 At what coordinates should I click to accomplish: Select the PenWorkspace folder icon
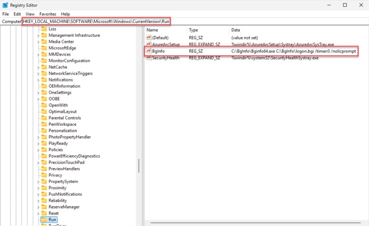pyautogui.click(x=44, y=124)
